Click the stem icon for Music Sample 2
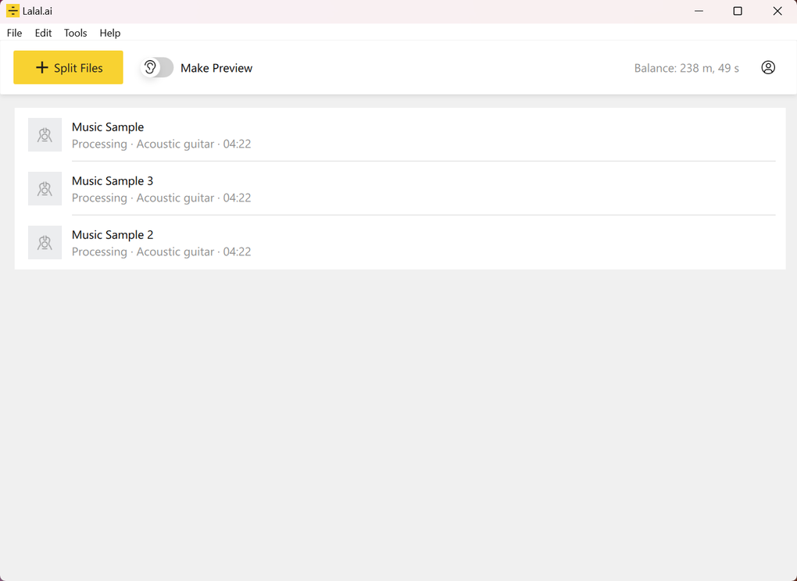 [45, 242]
